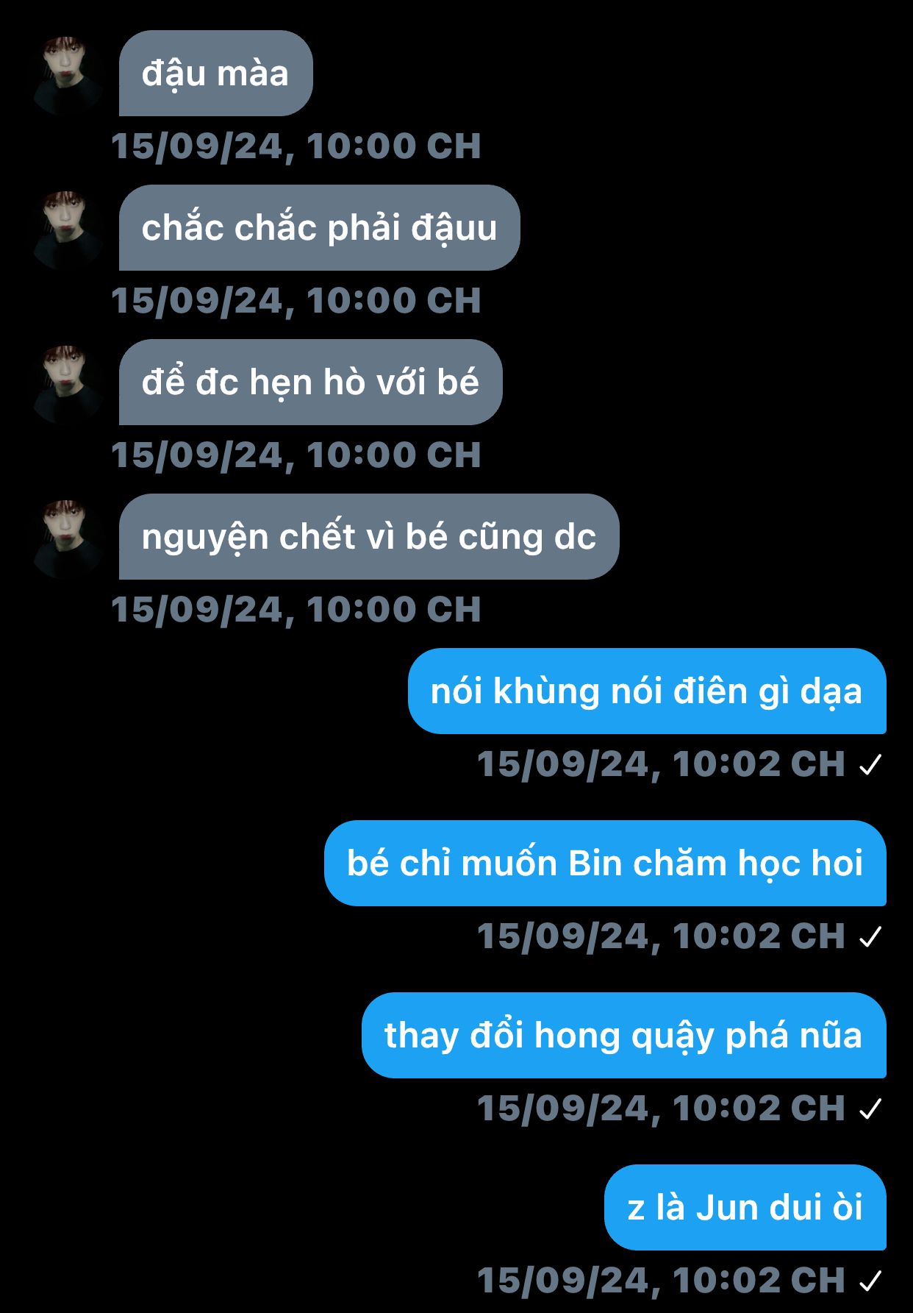This screenshot has width=913, height=1313.
Task: Click the checkmark under "thay đổi hong quậy phá nữa"
Action: tap(870, 1109)
